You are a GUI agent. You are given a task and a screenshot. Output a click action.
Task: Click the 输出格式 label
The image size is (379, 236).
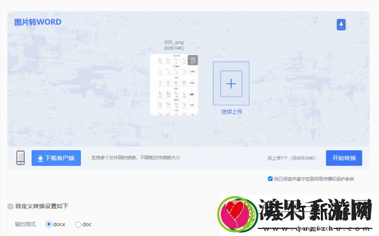coord(25,224)
